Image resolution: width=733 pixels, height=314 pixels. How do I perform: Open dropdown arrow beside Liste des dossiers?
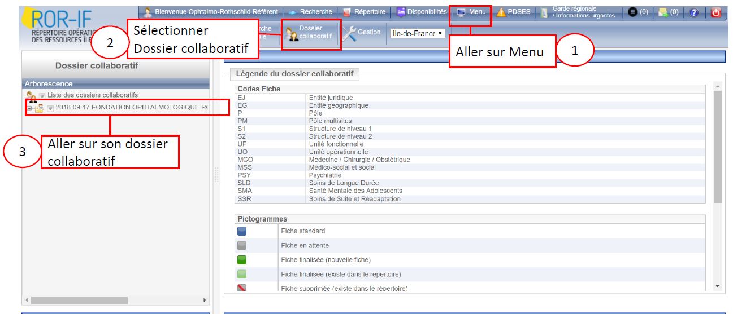[42, 96]
